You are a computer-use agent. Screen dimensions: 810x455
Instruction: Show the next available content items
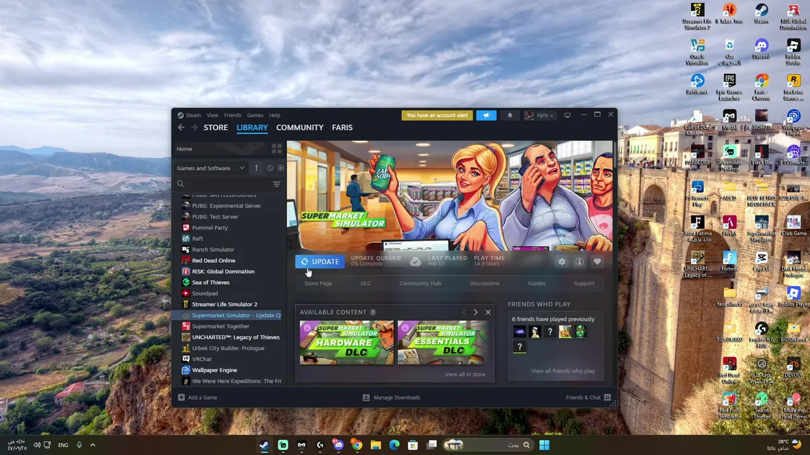click(475, 312)
